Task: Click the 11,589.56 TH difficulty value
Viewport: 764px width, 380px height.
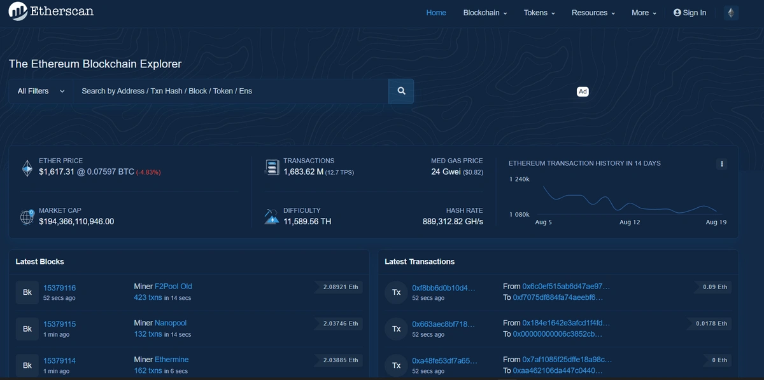Action: (307, 222)
